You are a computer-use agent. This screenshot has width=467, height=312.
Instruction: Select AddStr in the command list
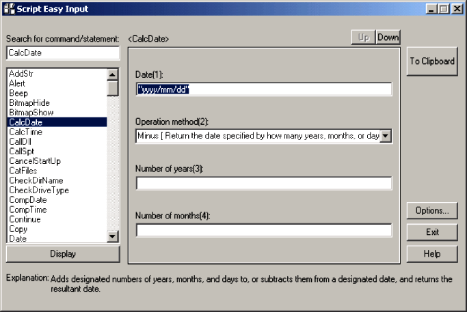pos(57,74)
